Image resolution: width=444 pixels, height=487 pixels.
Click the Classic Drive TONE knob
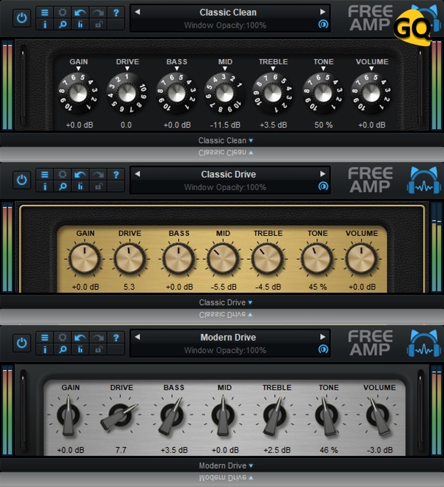[317, 259]
